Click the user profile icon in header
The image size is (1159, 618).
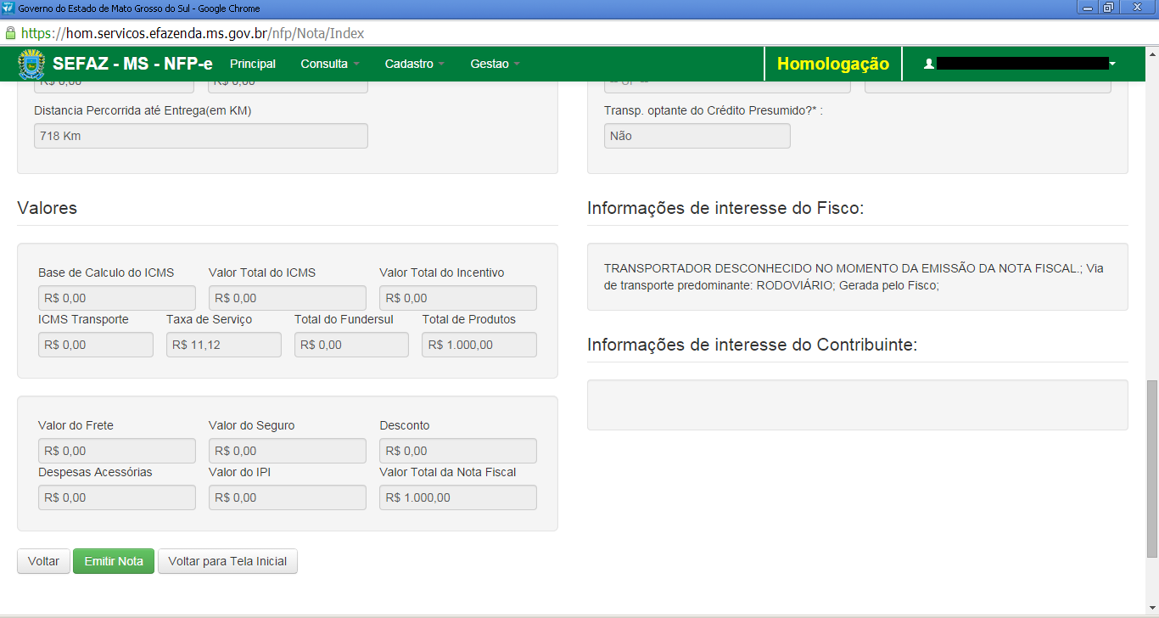pyautogui.click(x=929, y=64)
